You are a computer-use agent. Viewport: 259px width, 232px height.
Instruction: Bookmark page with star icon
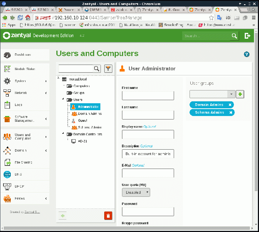coord(211,18)
